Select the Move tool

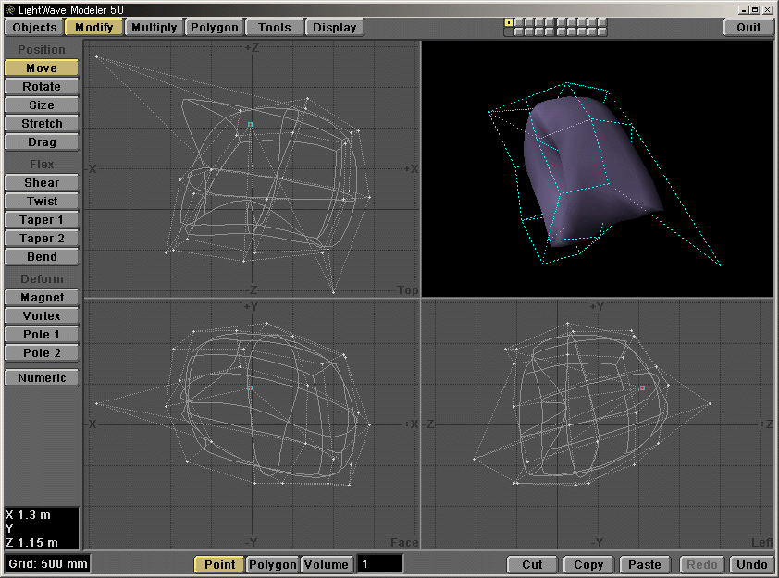(41, 68)
